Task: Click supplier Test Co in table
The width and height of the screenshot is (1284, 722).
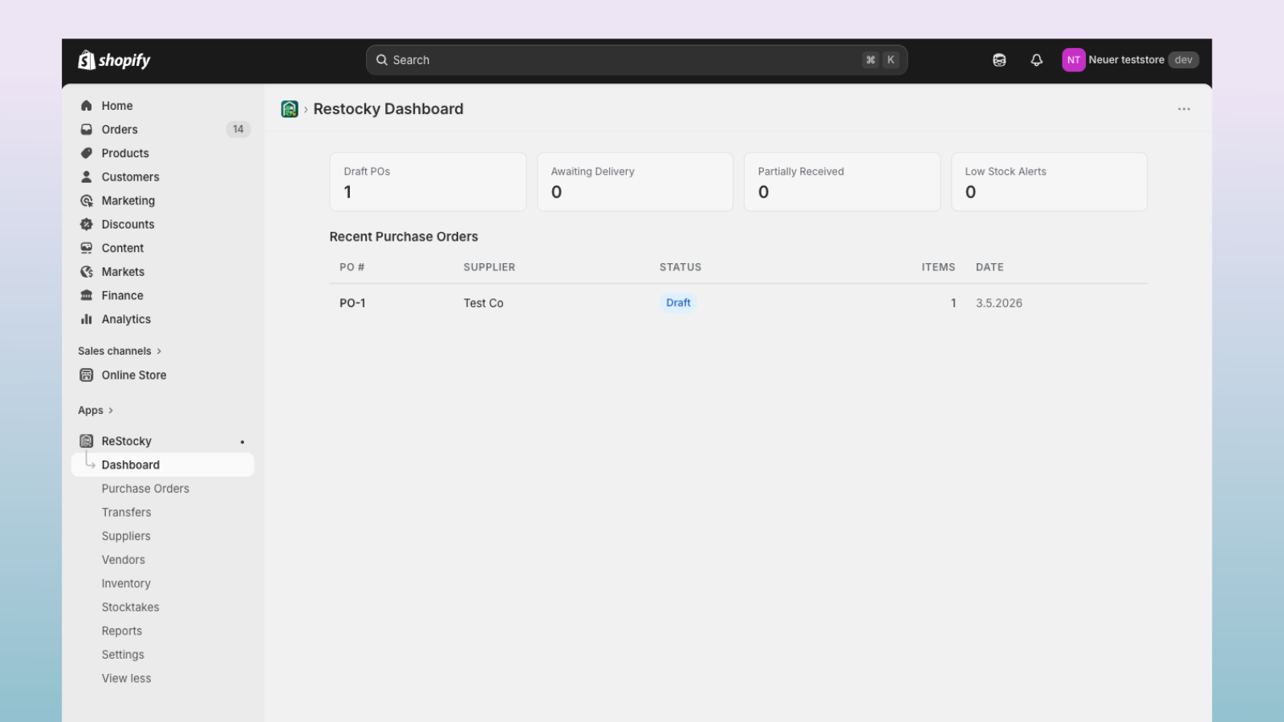Action: (483, 303)
